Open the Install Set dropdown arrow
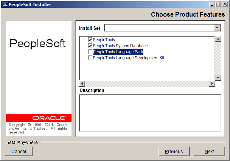Viewport: 230px width, 161px height. [x=217, y=28]
